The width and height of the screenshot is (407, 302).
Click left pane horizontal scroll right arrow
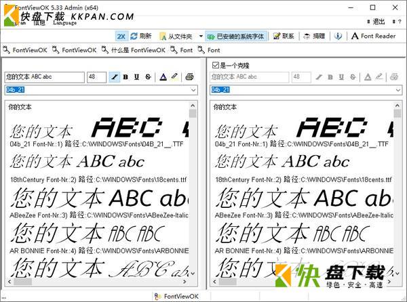point(185,282)
